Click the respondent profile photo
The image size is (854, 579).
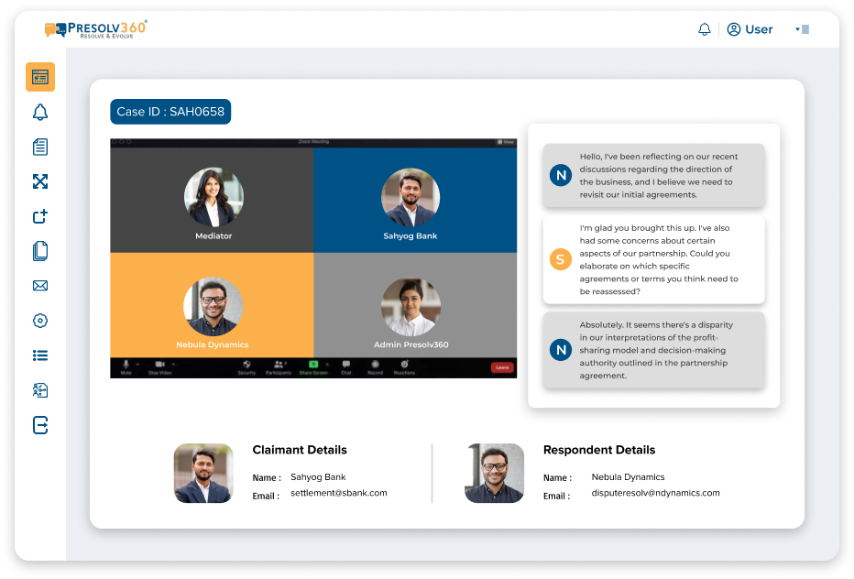(495, 473)
